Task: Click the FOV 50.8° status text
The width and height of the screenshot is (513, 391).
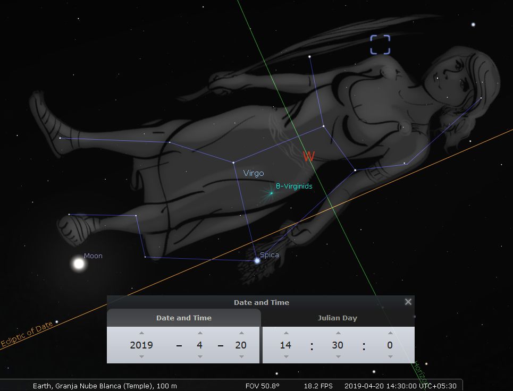Action: click(x=263, y=386)
